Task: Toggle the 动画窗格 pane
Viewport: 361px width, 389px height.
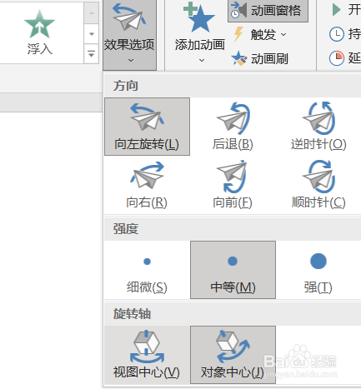Action: click(x=268, y=11)
